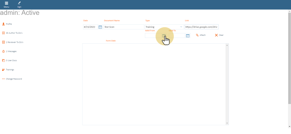Screen dimensions: 291x134
Task: Click the Profile person icon
Action: click(x=3, y=24)
